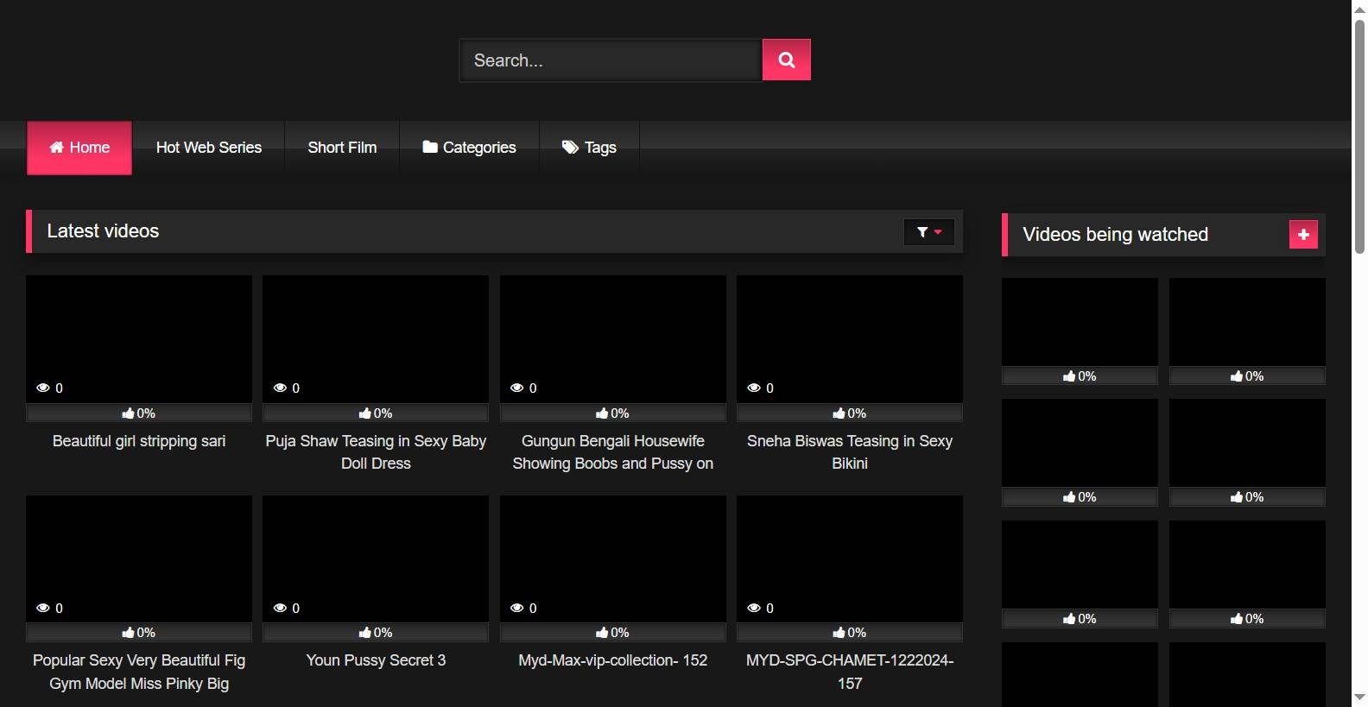
Task: Open the filter dropdown in Latest videos header
Action: [x=928, y=232]
